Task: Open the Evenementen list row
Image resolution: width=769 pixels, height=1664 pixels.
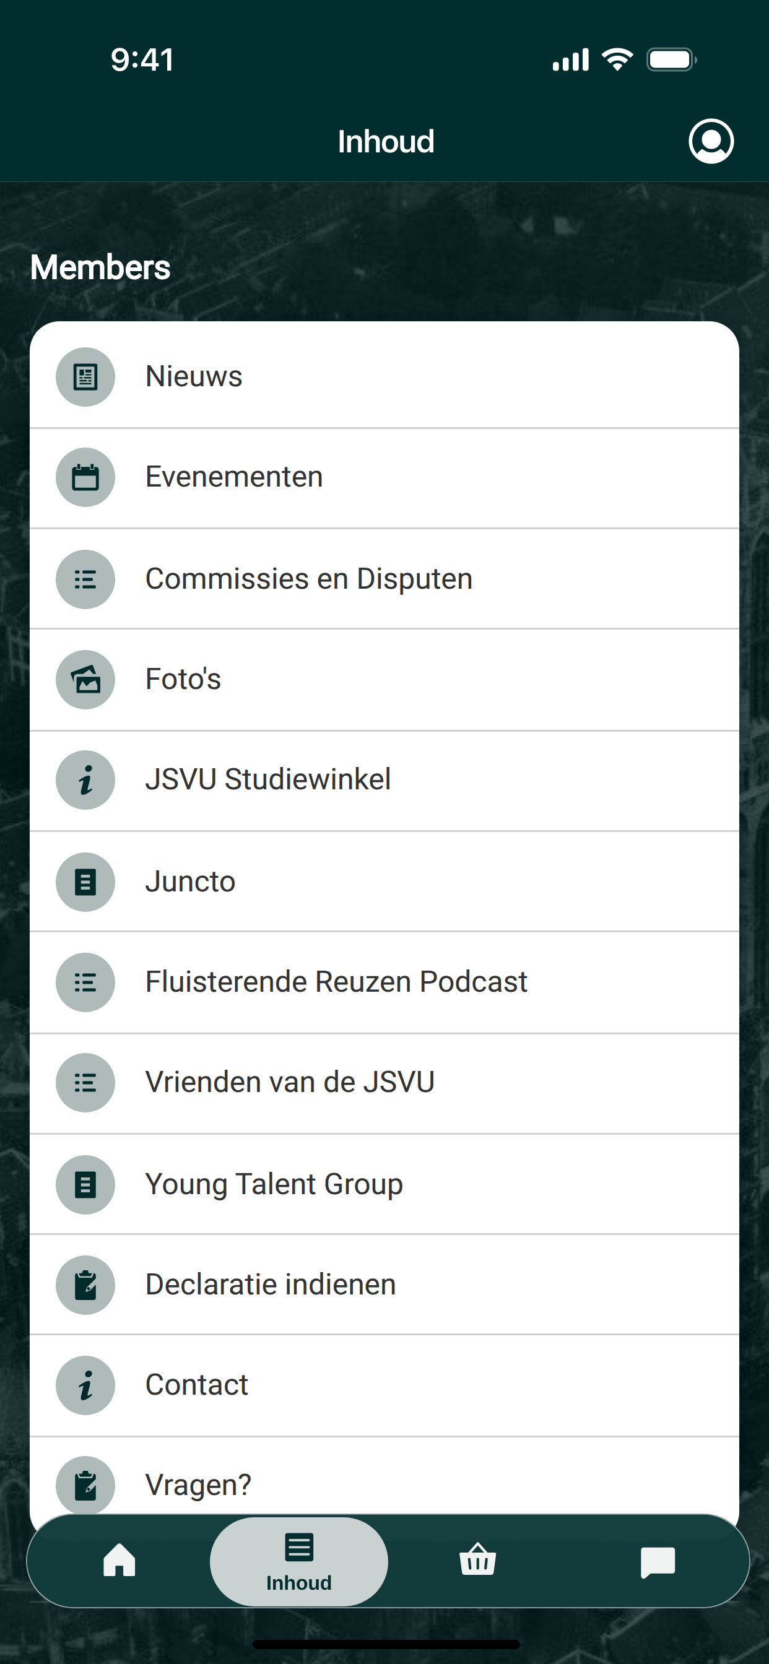Action: click(384, 478)
